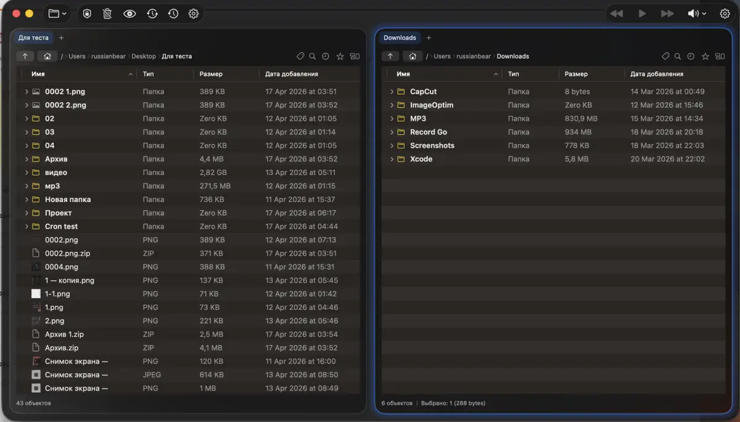Click the tag icon in Downloads pane
This screenshot has width=740, height=422.
[665, 56]
